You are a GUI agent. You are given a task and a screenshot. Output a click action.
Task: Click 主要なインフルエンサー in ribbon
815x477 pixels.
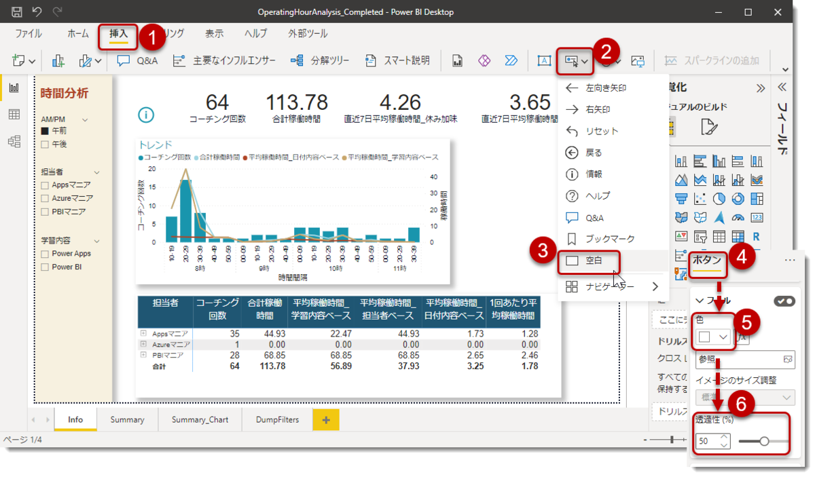click(225, 60)
